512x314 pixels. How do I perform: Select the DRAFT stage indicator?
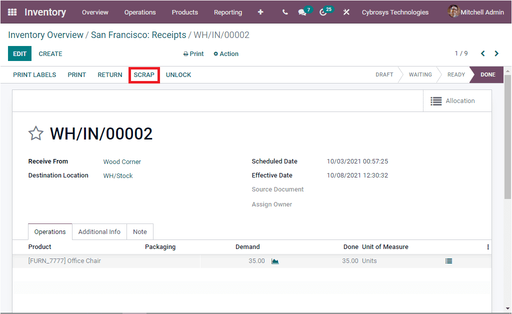point(384,74)
